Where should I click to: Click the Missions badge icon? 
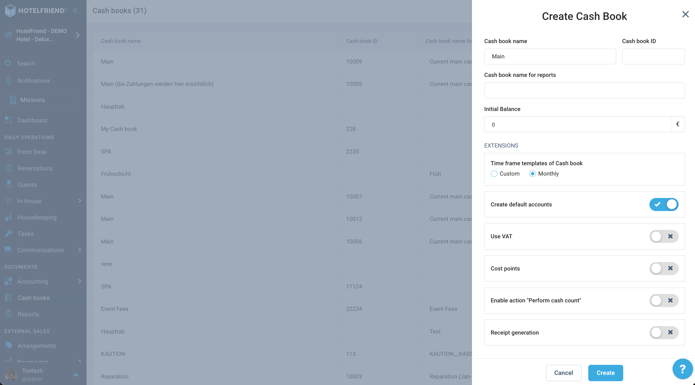13,100
